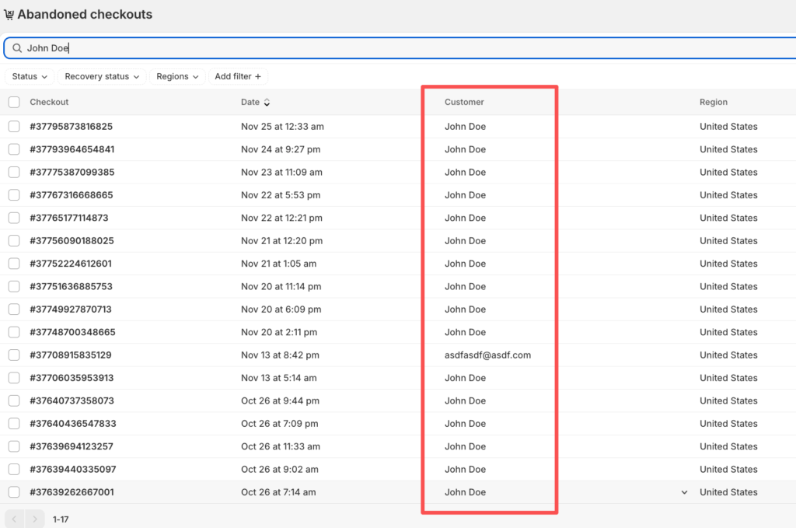Screen dimensions: 796x528
Task: Check the box for checkout #37639262667001
Action: [x=14, y=492]
